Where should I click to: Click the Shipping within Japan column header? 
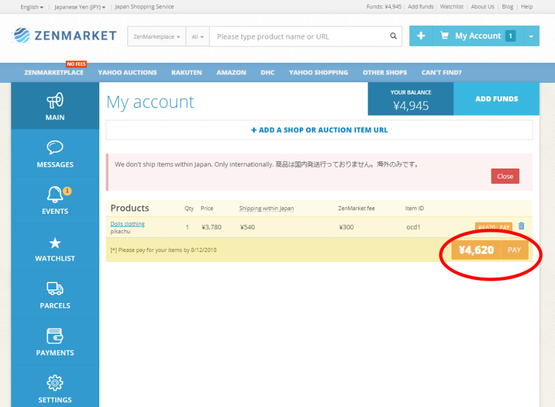pos(266,208)
